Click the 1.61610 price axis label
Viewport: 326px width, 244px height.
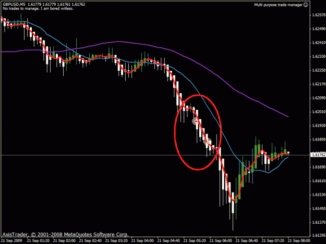tap(319, 181)
